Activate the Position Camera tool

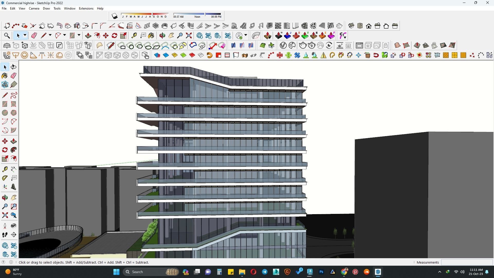click(5, 226)
